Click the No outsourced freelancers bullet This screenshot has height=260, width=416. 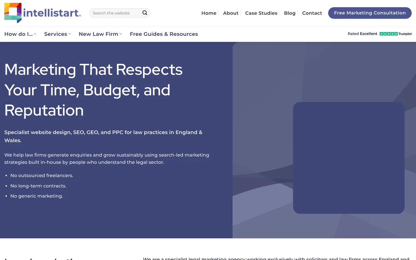[x=42, y=175]
